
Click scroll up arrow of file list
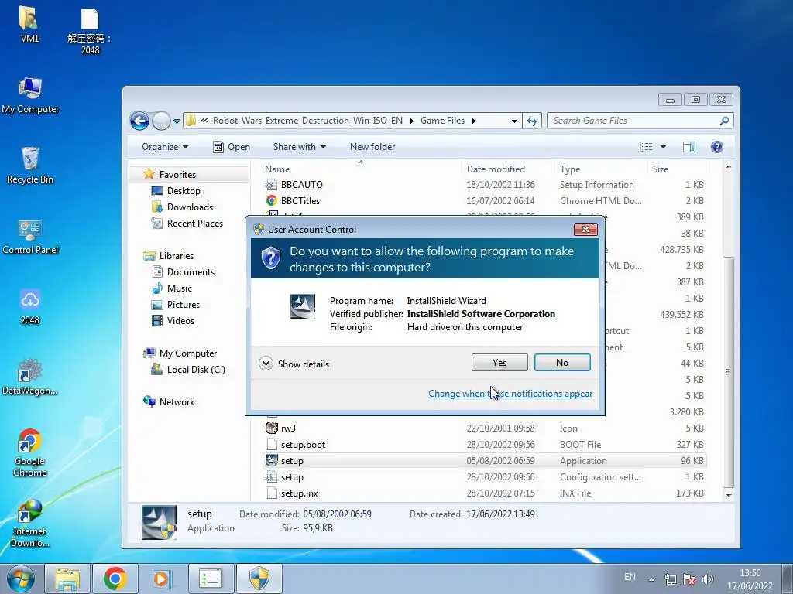click(x=728, y=166)
